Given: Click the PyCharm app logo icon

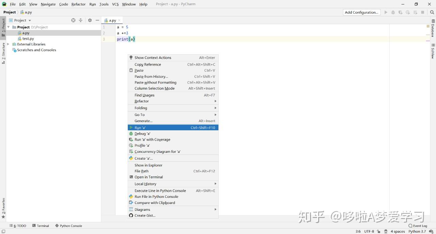Looking at the screenshot, I should coord(4,4).
